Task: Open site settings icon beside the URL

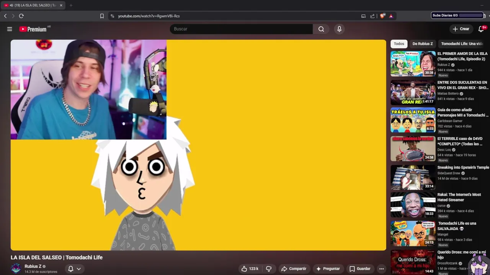Action: (x=112, y=16)
